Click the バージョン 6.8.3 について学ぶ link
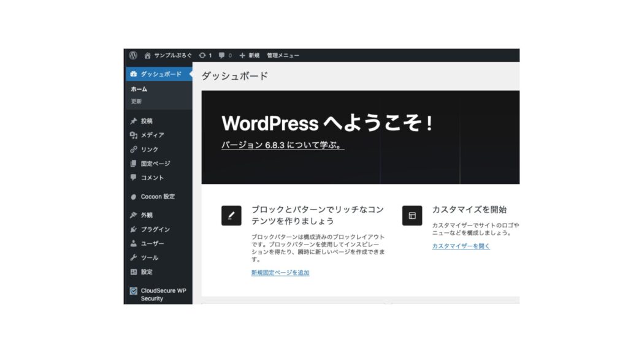This screenshot has height=353, width=628. (282, 146)
